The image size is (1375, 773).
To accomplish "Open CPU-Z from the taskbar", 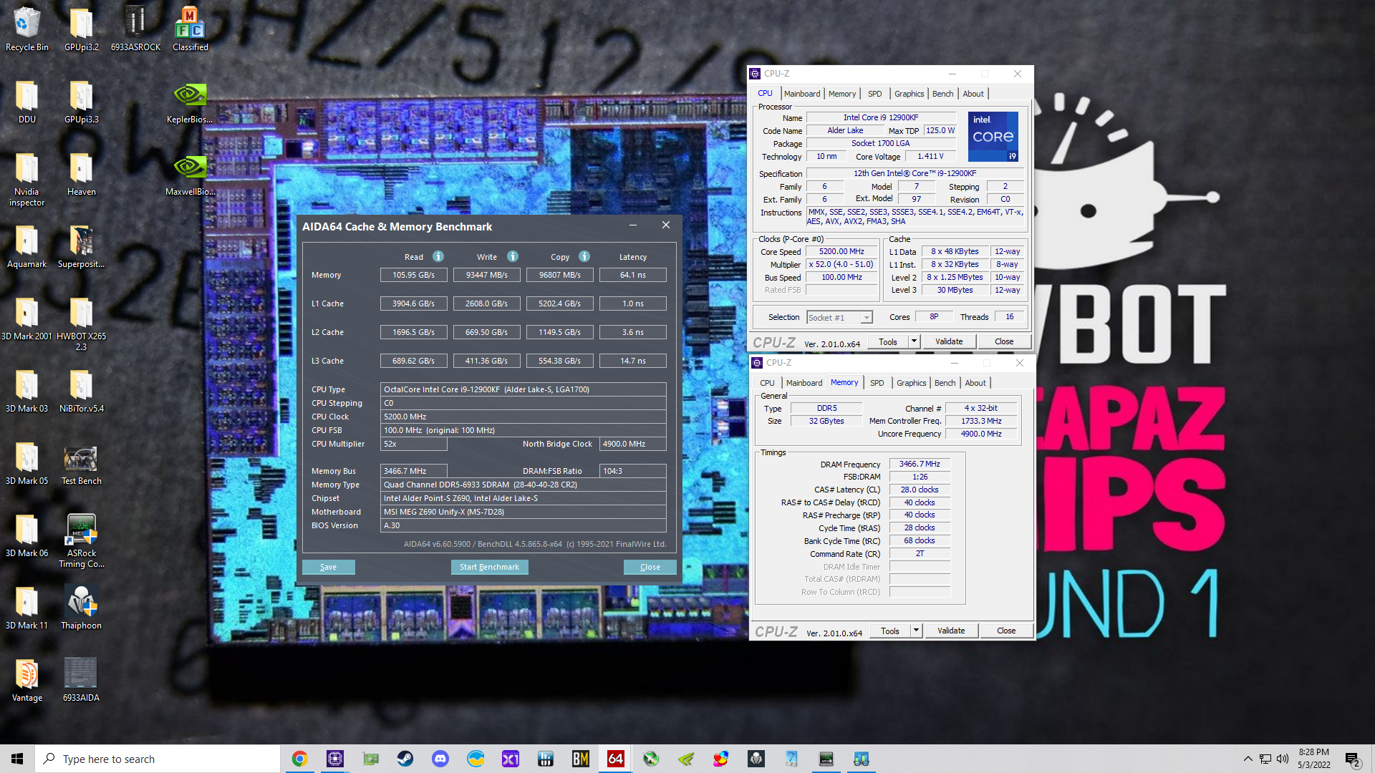I will click(334, 759).
